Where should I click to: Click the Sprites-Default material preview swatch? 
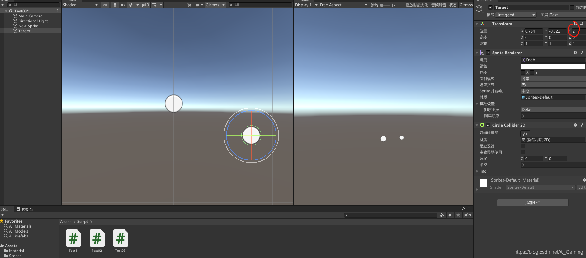click(x=484, y=183)
